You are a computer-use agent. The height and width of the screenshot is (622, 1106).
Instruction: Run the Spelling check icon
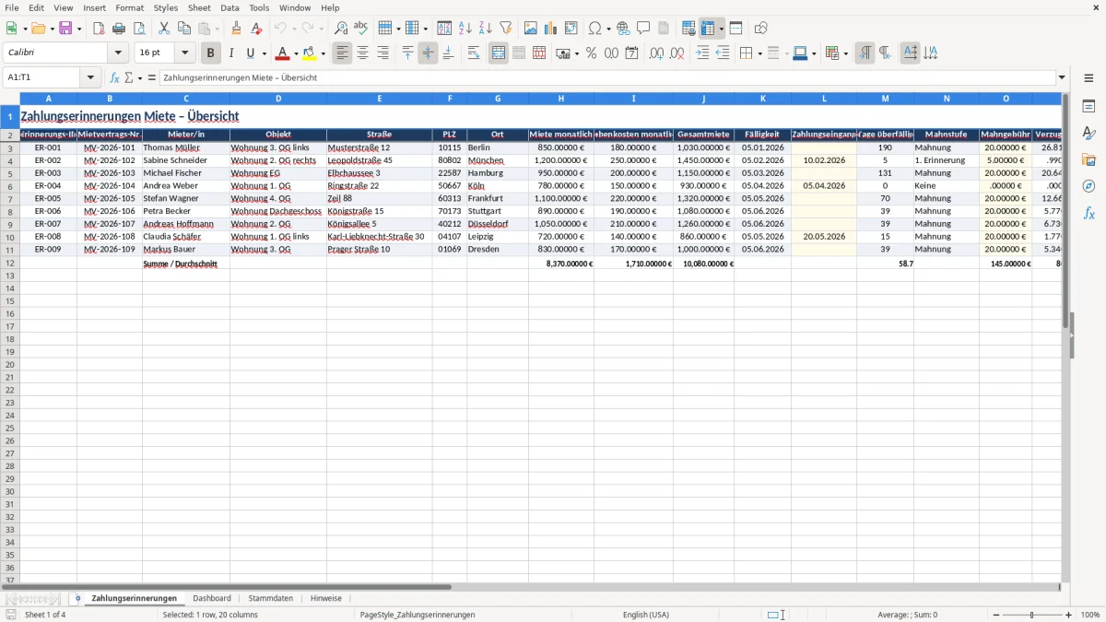(x=360, y=29)
